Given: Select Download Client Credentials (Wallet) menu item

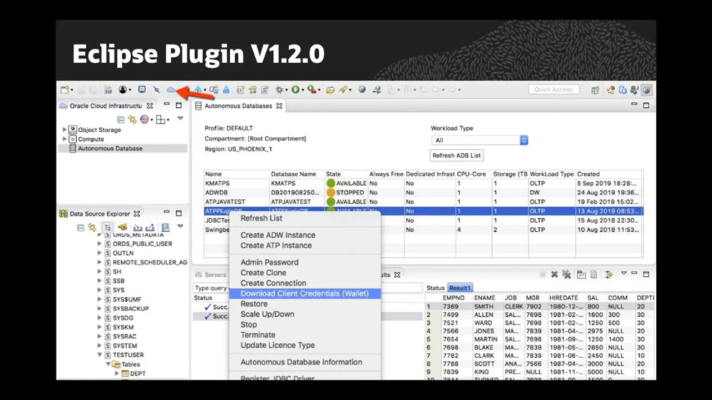Looking at the screenshot, I should (305, 293).
